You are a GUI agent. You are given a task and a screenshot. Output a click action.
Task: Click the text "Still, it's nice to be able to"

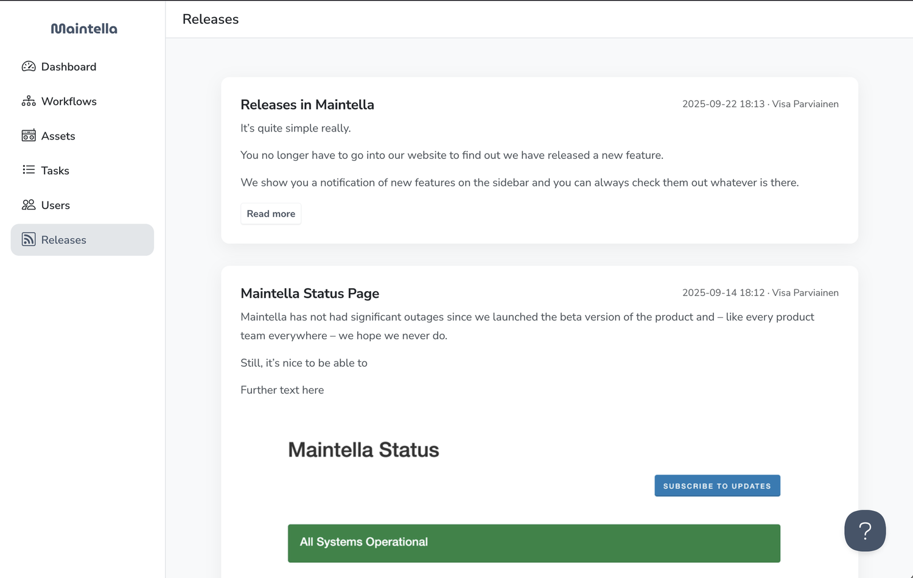pyautogui.click(x=304, y=363)
